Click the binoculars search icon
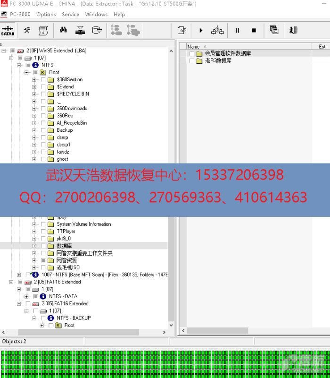The height and width of the screenshot is (378, 330). 63,30
